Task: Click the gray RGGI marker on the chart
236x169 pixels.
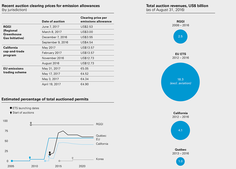Action: 31,124
